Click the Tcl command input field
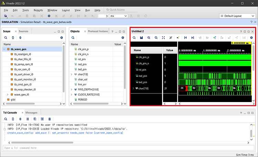The height and width of the screenshot is (157, 258). pos(128,148)
